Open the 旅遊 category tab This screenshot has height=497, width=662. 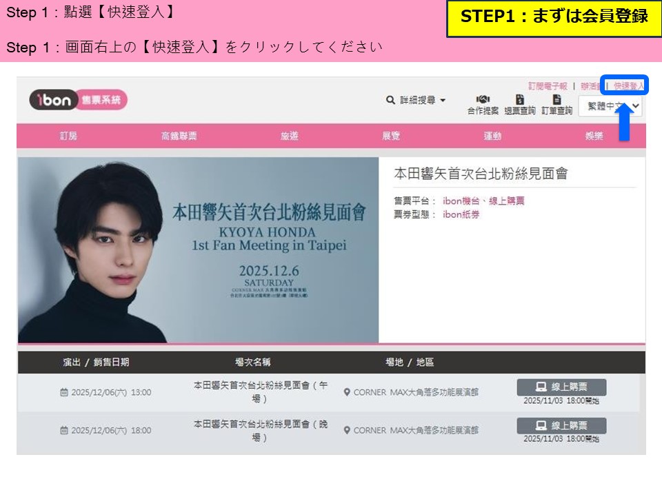[x=289, y=136]
